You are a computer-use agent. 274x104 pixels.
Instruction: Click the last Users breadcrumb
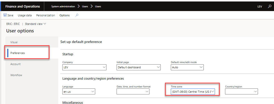98,7
